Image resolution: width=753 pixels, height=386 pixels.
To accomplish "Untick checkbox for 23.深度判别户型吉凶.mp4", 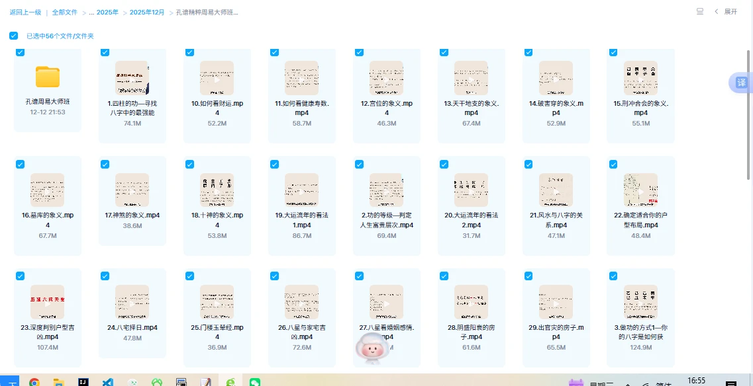I will 20,276.
